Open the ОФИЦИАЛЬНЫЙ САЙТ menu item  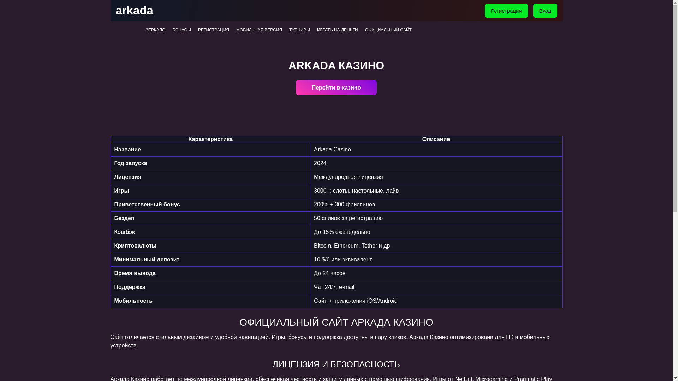[388, 30]
